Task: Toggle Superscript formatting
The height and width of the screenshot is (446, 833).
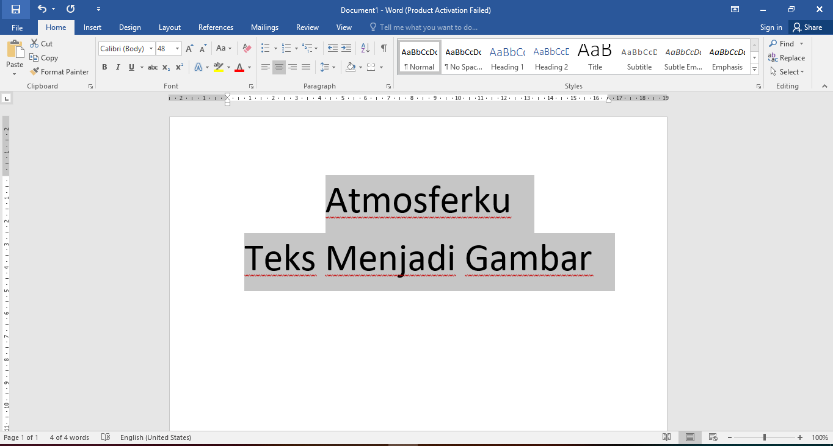Action: (x=180, y=67)
